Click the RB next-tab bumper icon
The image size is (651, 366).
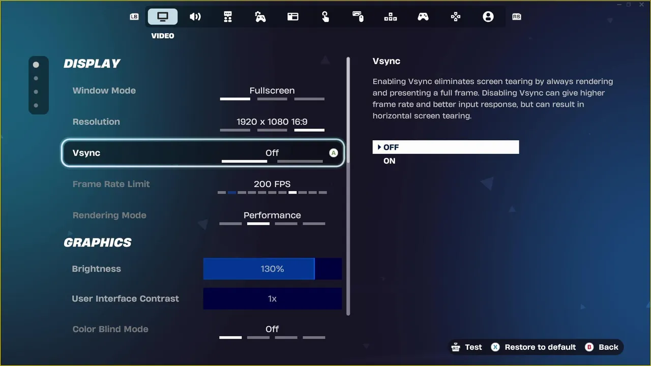point(517,17)
